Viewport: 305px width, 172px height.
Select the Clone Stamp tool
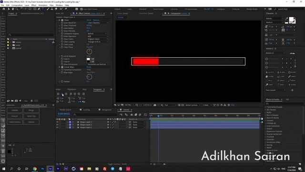click(x=52, y=9)
